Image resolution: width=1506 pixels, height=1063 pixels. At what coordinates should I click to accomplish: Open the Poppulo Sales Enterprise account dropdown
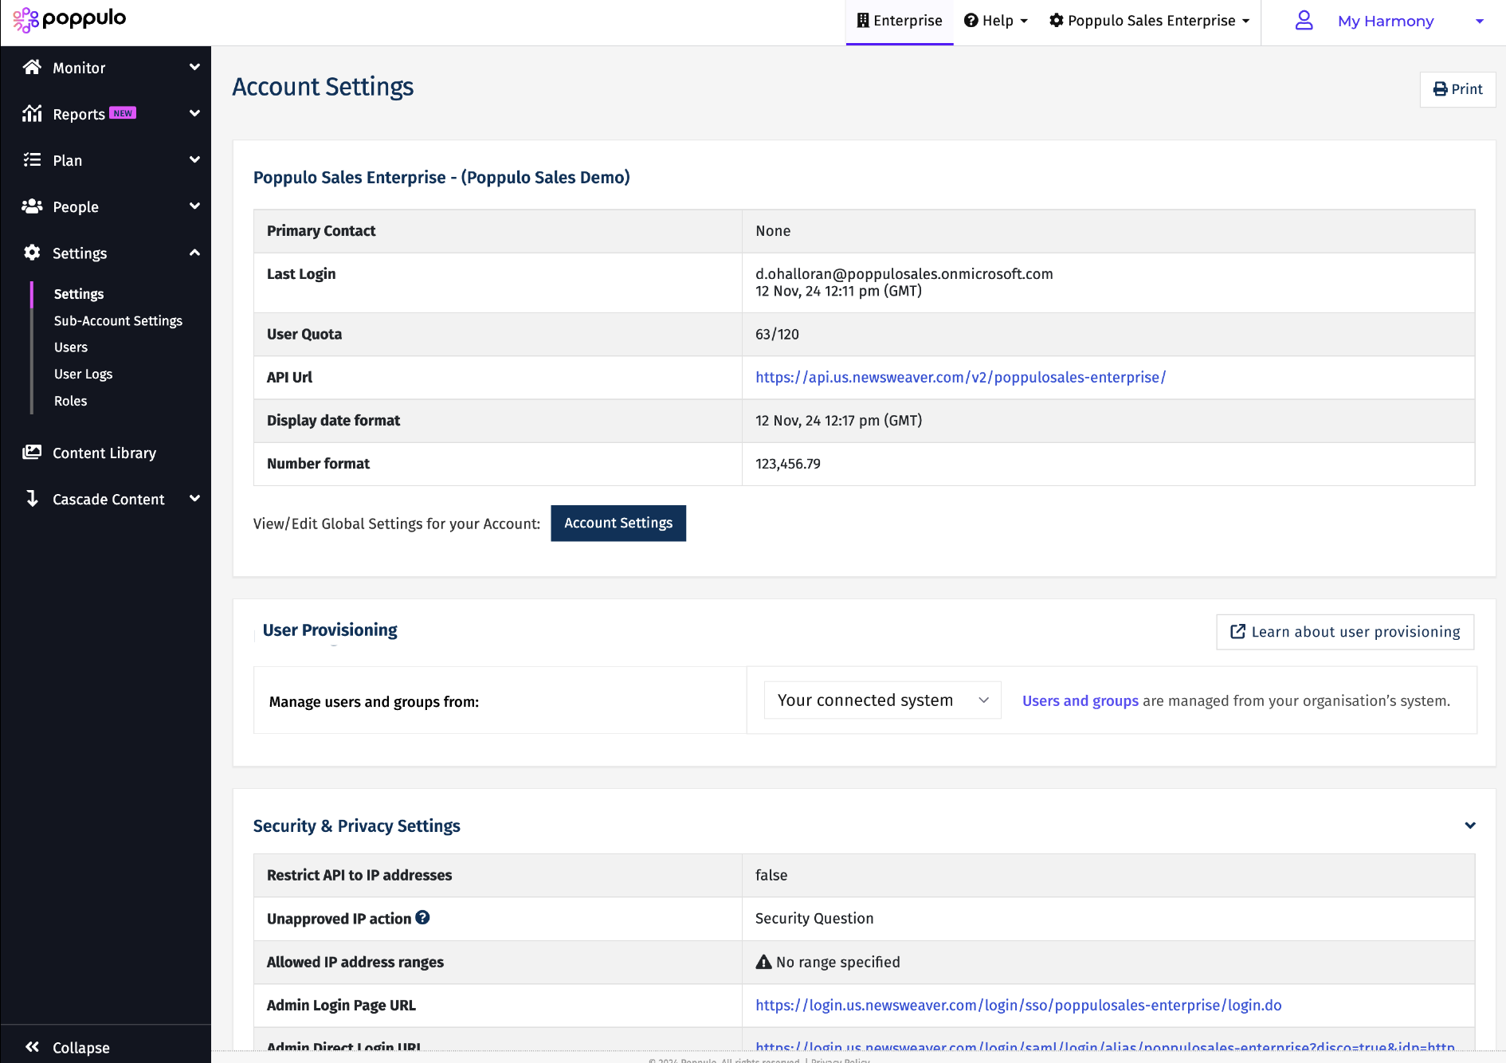tap(1149, 21)
